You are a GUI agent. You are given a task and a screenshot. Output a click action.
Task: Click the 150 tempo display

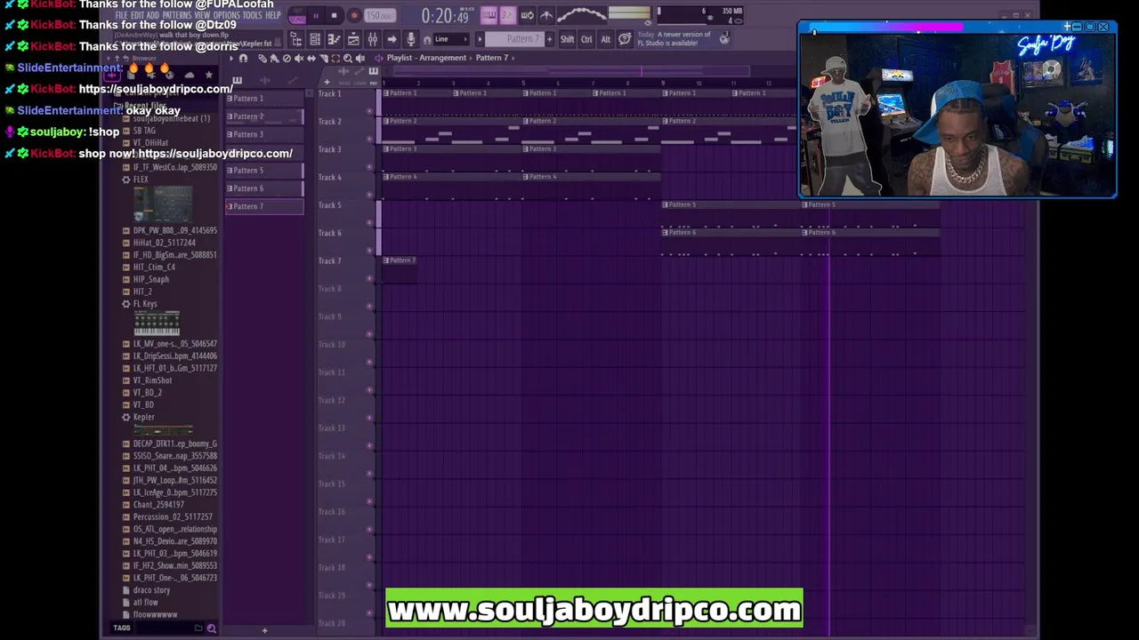click(x=380, y=15)
